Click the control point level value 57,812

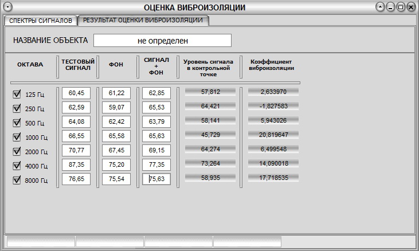210,92
